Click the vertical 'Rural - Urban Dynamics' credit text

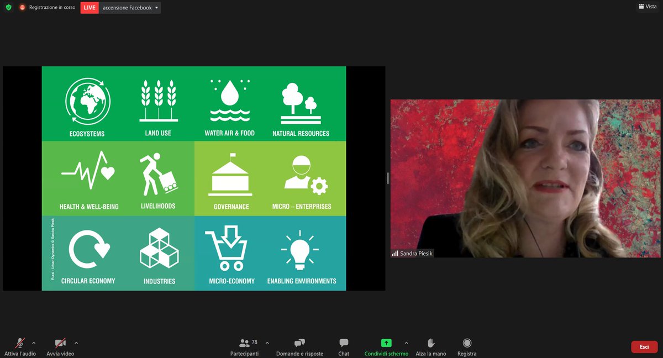[52, 249]
